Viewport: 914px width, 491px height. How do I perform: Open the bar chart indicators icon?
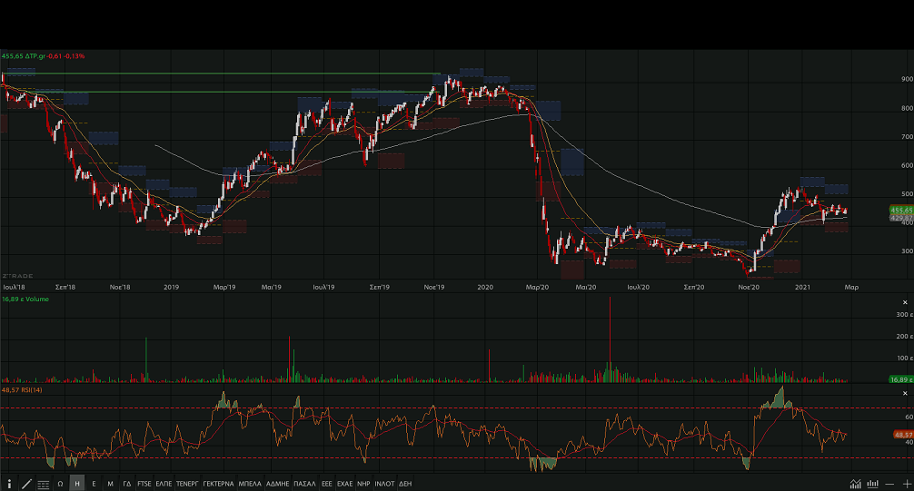[872, 484]
